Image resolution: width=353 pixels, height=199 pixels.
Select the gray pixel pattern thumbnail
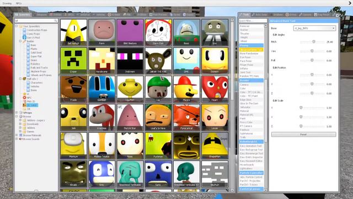tap(215, 174)
